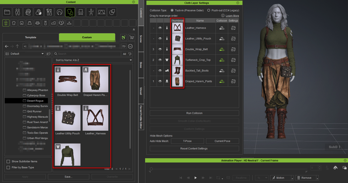Select the Jacket subcategory filter icon
The height and width of the screenshot is (183, 348).
point(37,23)
